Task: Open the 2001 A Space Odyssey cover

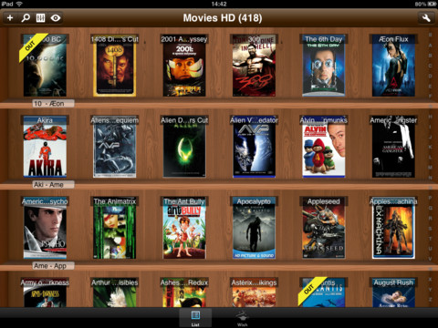Action: (x=184, y=66)
